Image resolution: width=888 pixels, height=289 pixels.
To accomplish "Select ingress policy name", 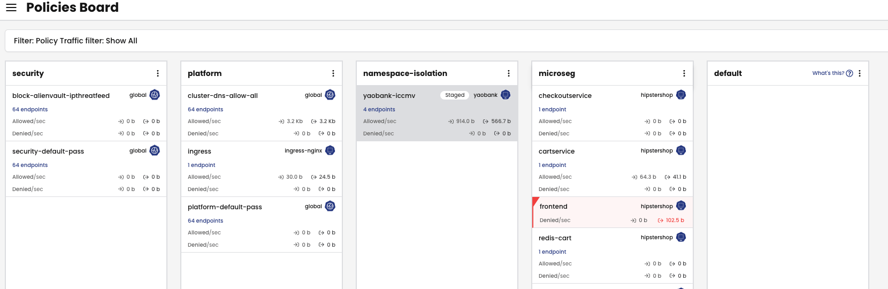I will [200, 151].
